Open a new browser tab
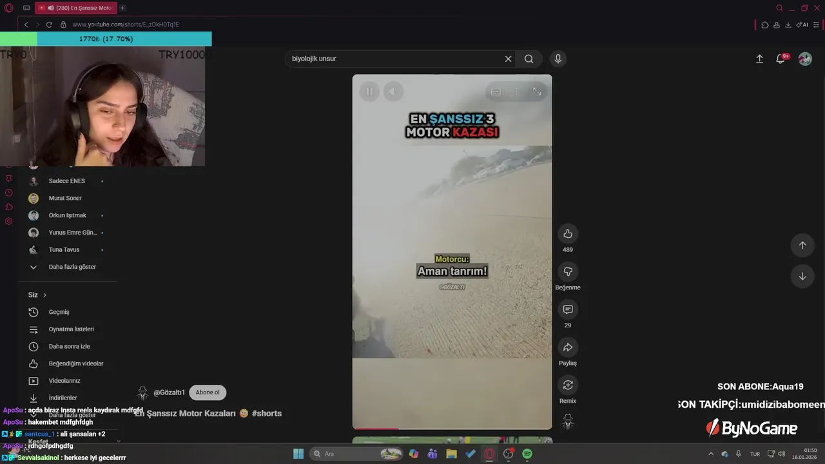 122,8
